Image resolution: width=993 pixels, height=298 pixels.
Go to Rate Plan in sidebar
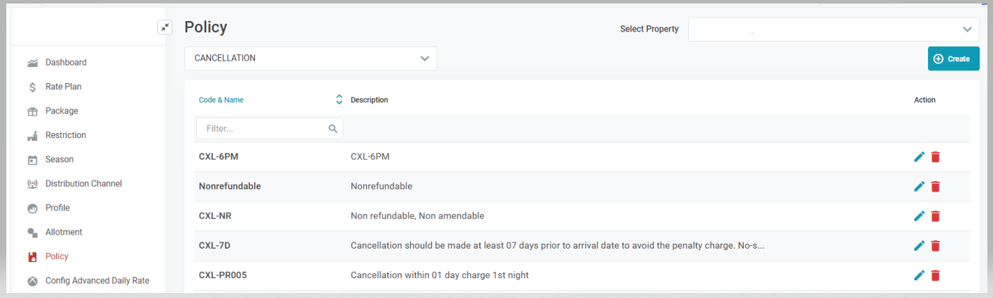pyautogui.click(x=63, y=87)
